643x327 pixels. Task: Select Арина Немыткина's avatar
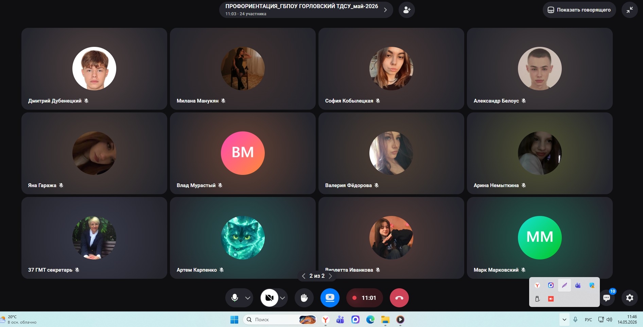pos(540,153)
